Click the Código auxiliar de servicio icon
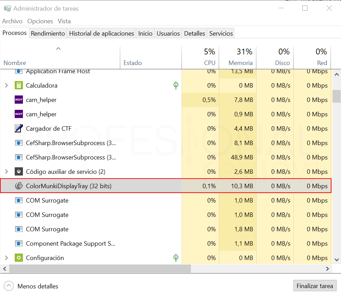The height and width of the screenshot is (298, 341). click(x=19, y=172)
